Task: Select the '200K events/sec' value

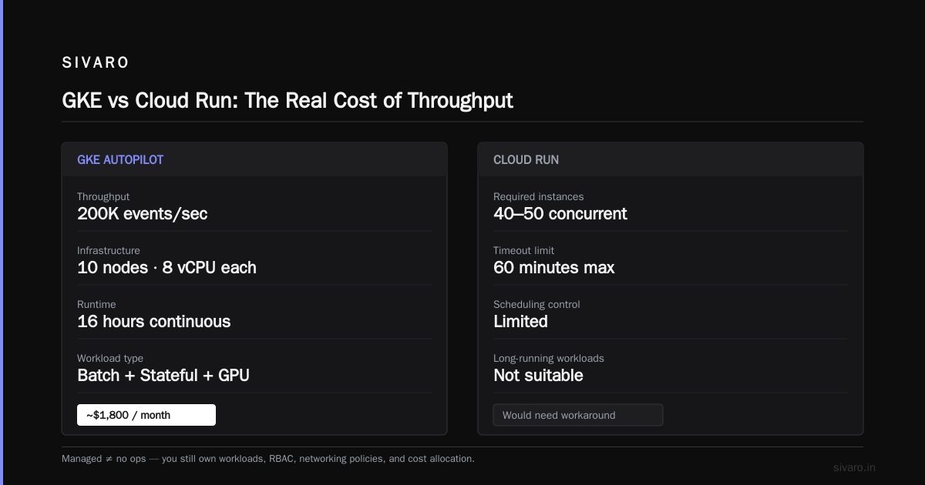Action: [x=143, y=214]
